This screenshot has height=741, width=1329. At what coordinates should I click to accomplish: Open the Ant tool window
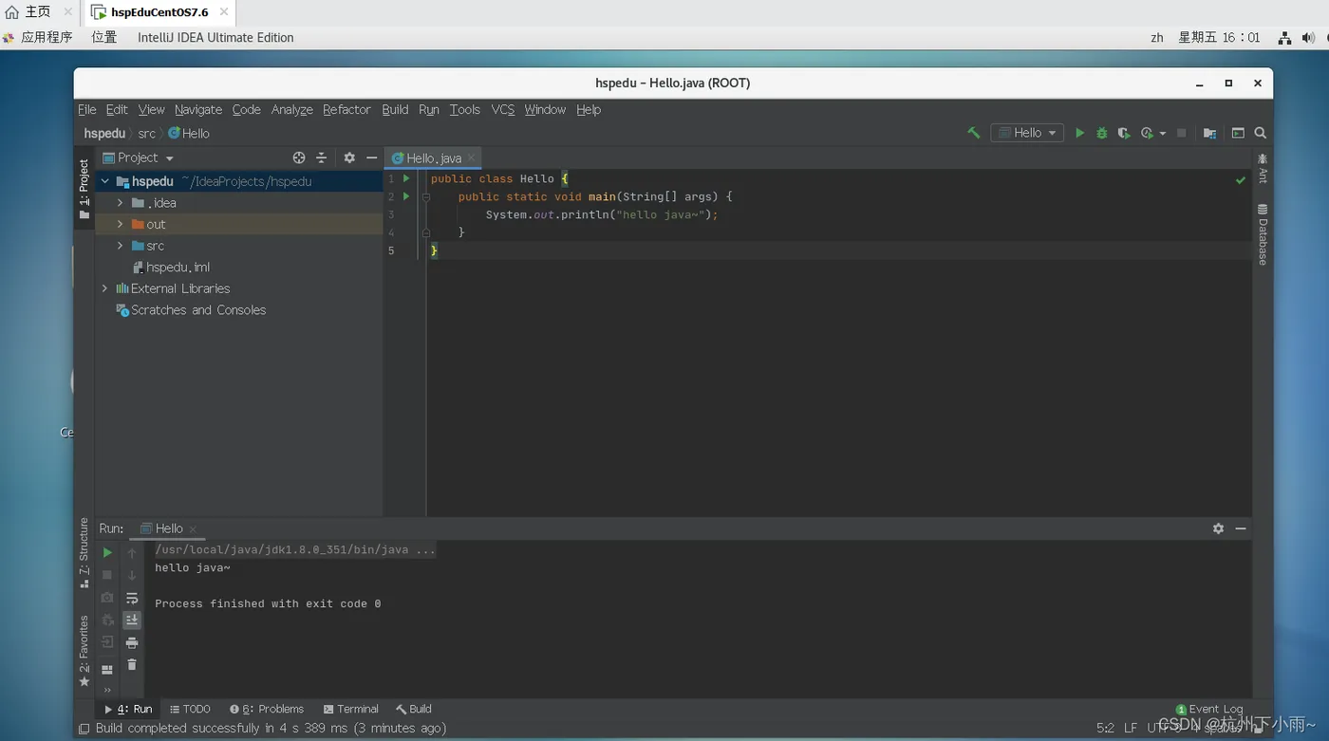pyautogui.click(x=1263, y=168)
